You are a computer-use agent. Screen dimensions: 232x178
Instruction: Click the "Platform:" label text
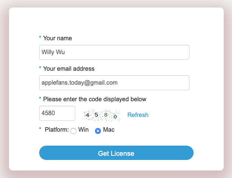pyautogui.click(x=56, y=130)
